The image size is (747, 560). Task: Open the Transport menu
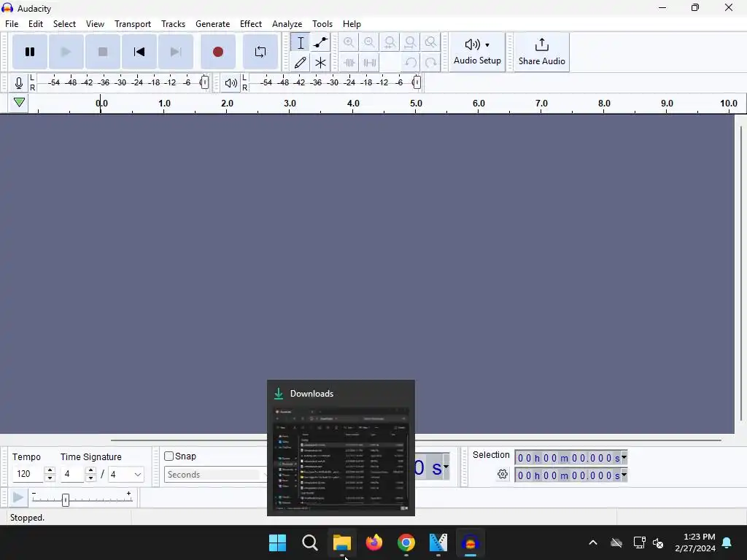pyautogui.click(x=133, y=24)
